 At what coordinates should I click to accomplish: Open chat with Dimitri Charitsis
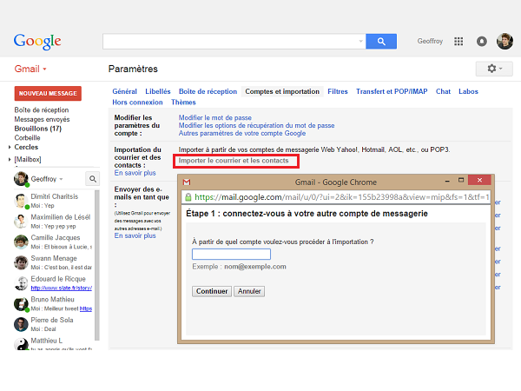coord(53,201)
